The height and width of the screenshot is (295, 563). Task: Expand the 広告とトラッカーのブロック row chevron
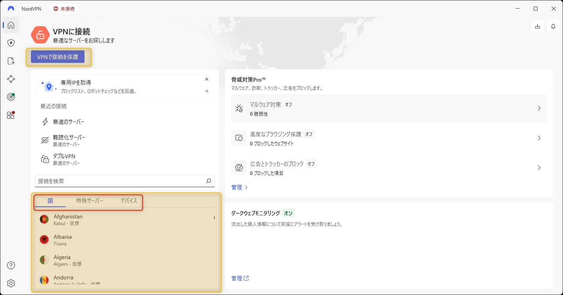(539, 168)
